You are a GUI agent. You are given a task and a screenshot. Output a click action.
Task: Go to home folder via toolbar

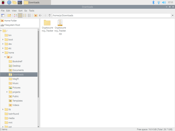(x=36, y=15)
